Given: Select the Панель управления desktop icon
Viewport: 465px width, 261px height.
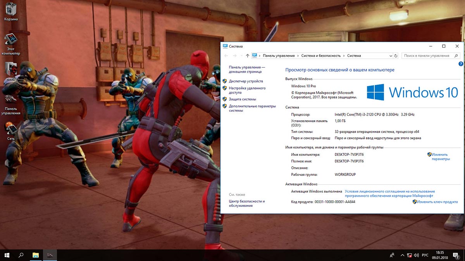Looking at the screenshot, I should pyautogui.click(x=11, y=104).
